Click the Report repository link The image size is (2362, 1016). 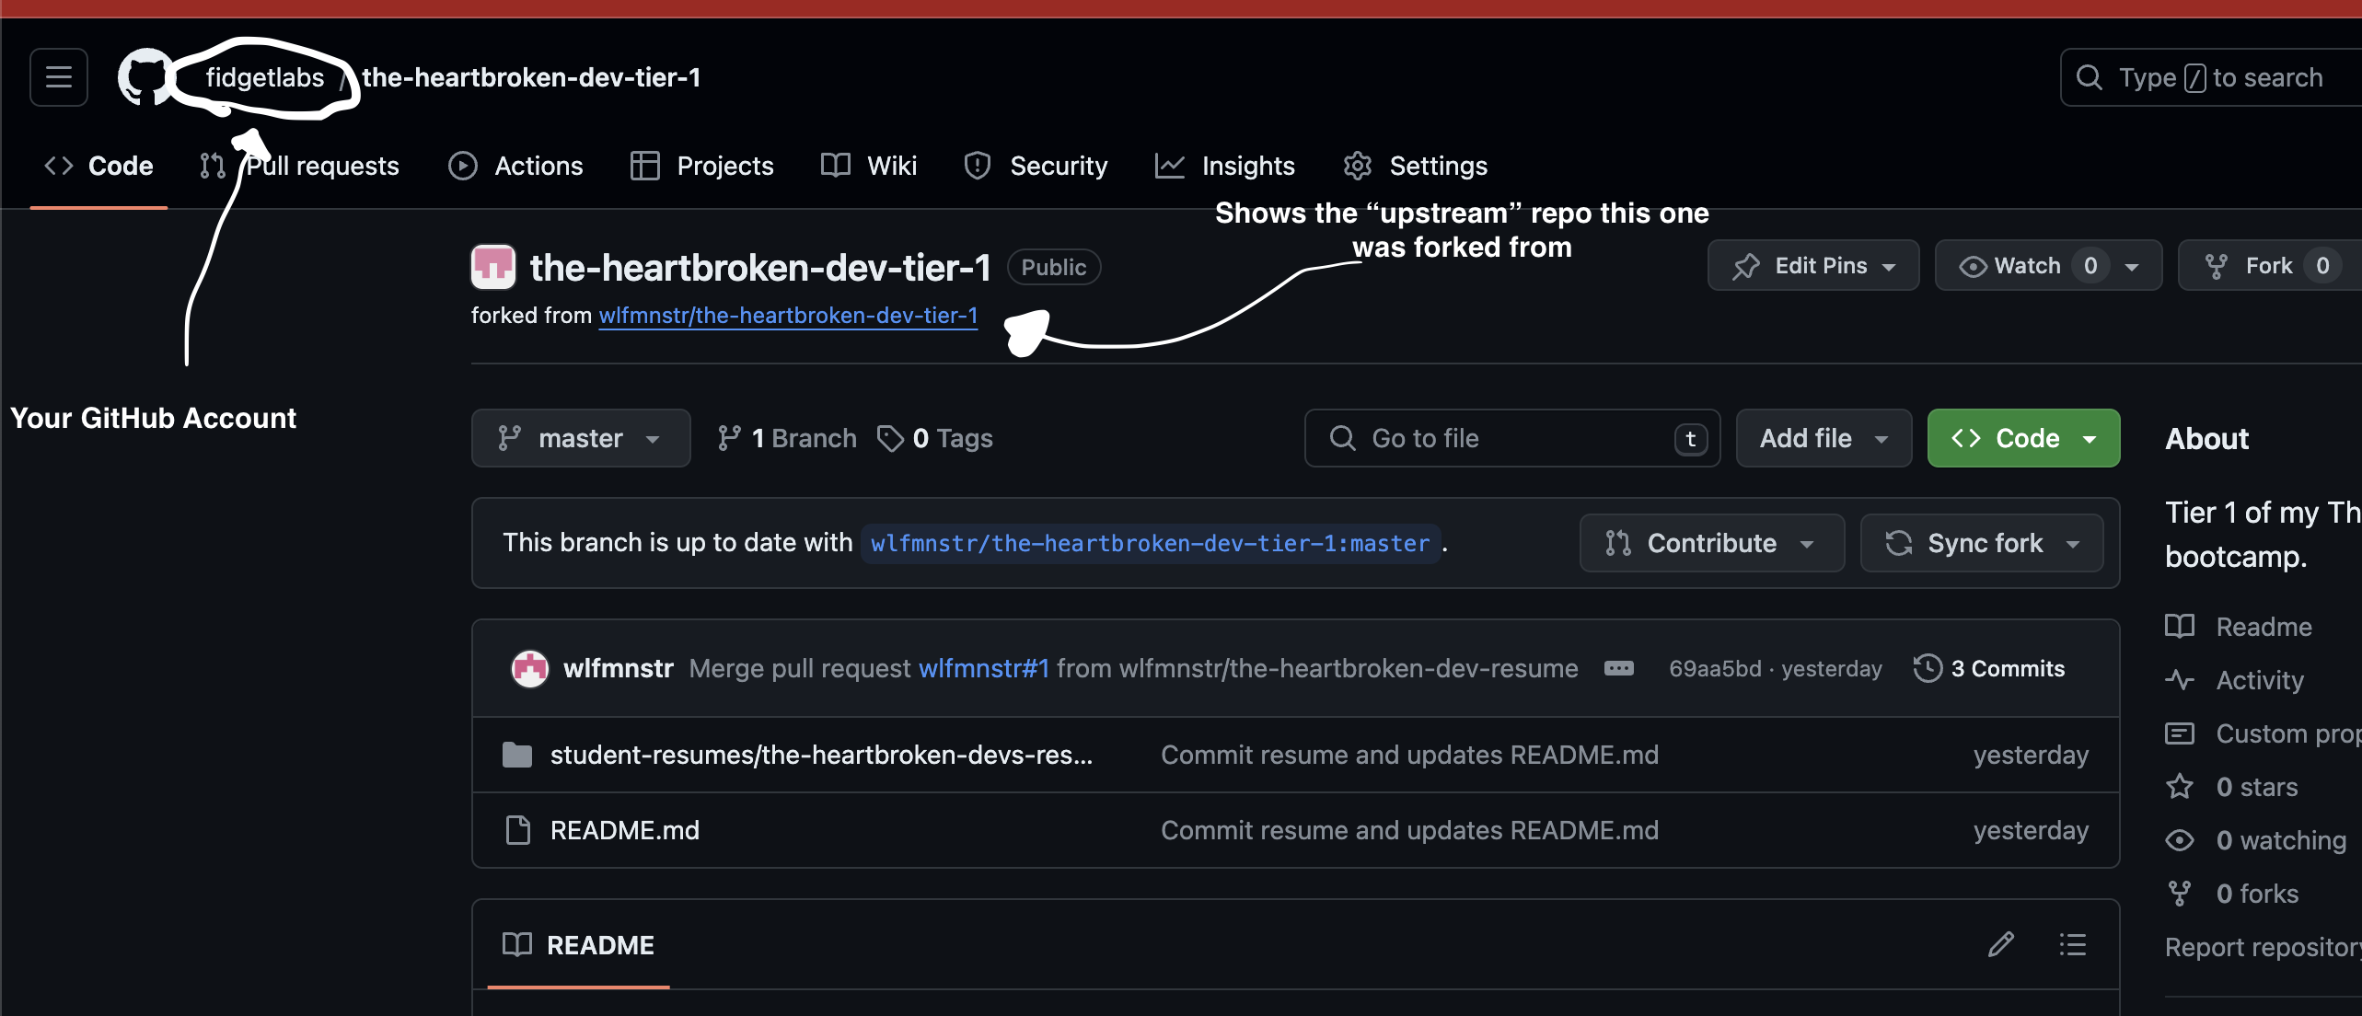point(2264,947)
